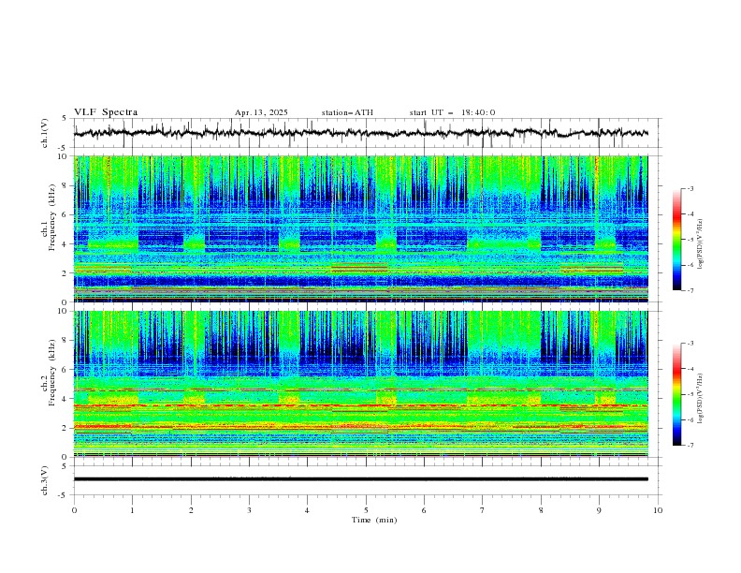
Task: Click the ch.1 spectrogram panel
Action: (361, 228)
